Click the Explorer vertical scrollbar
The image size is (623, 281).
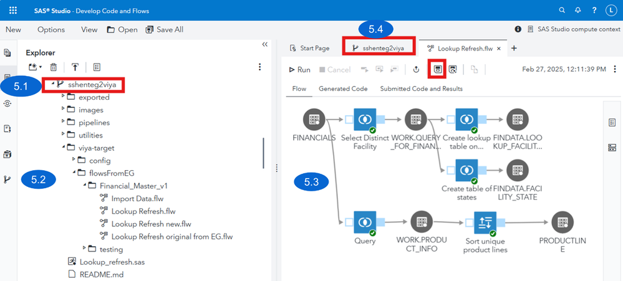[263, 153]
